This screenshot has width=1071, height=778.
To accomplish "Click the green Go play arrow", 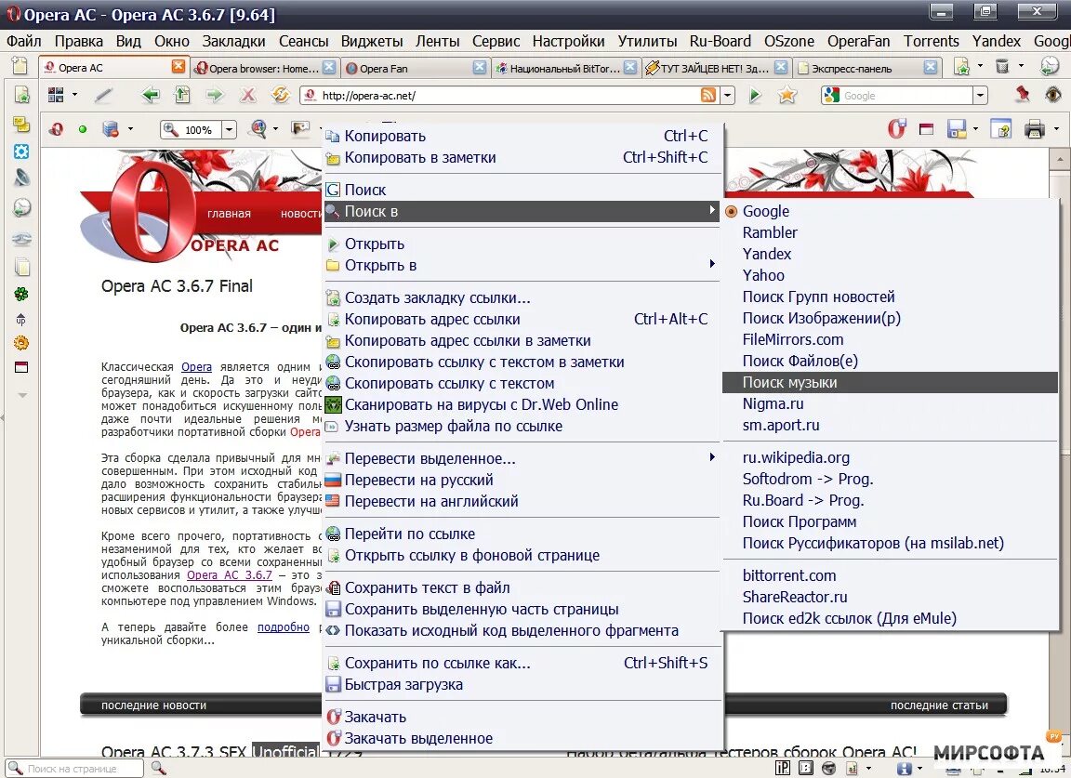I will pos(755,95).
